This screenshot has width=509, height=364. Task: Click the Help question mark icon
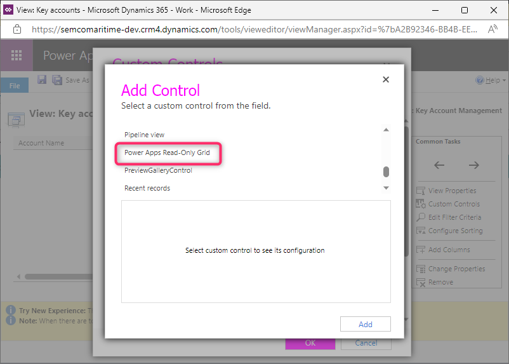479,80
